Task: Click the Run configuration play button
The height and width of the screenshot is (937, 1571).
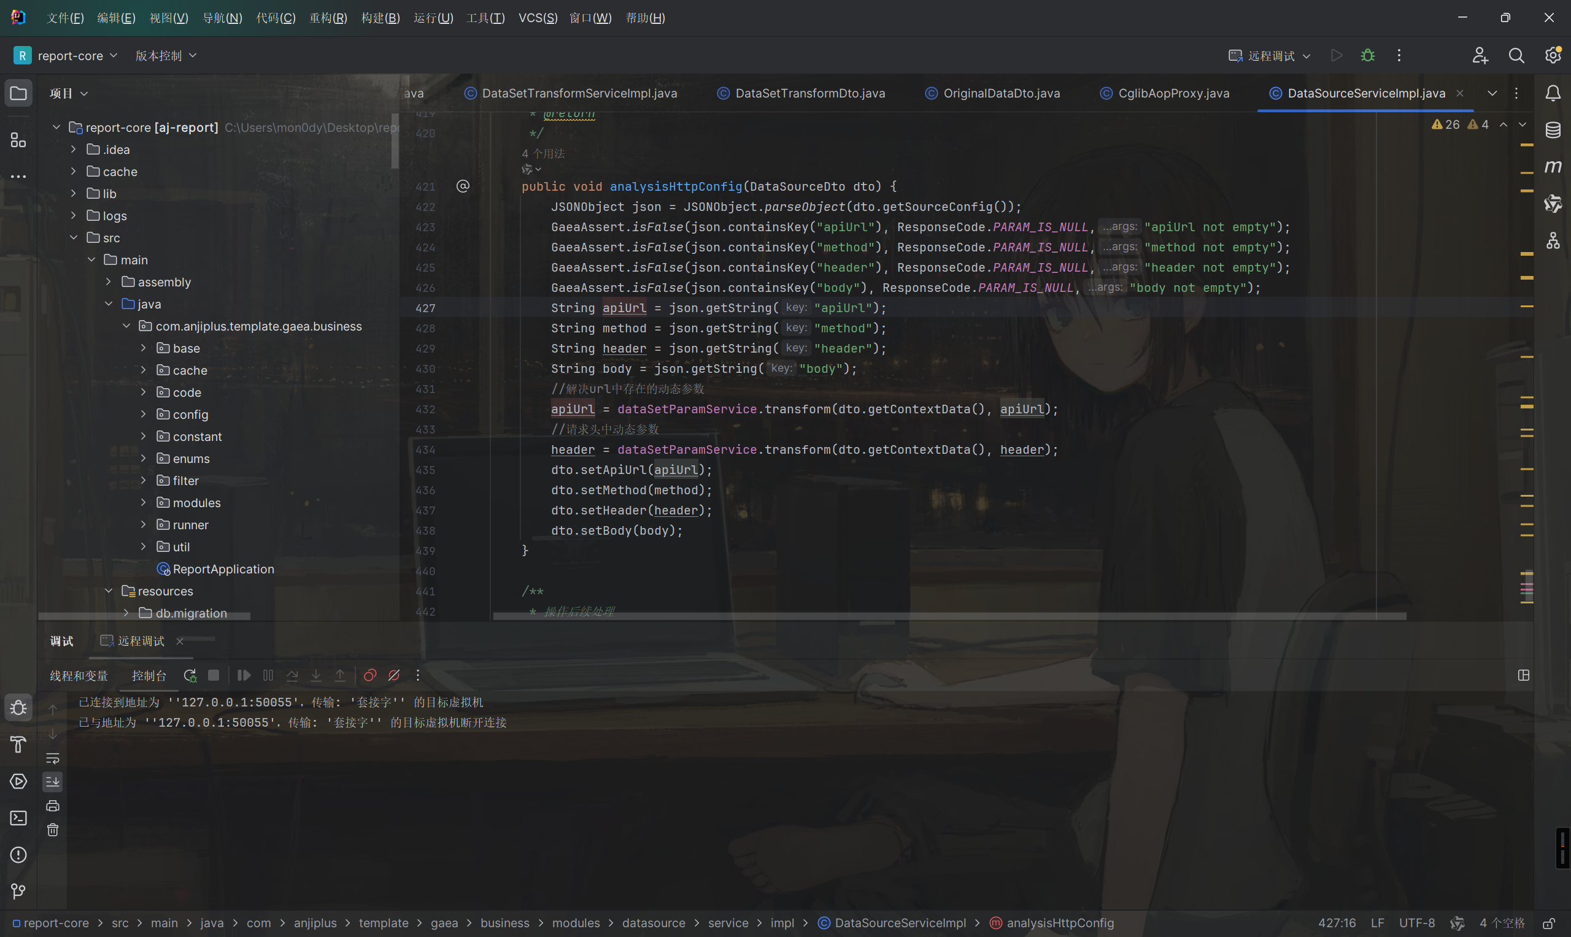Action: pos(1337,56)
